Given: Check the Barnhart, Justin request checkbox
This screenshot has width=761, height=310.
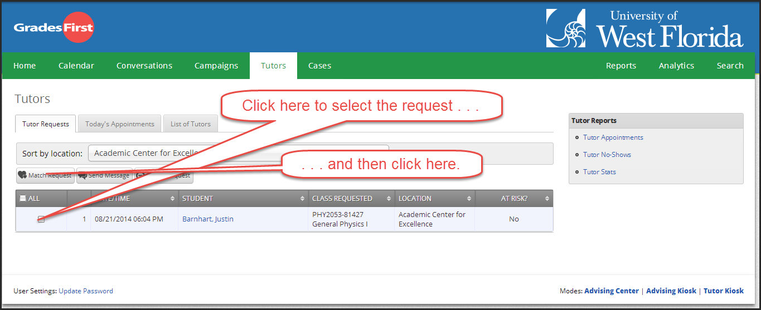Looking at the screenshot, I should (x=41, y=219).
